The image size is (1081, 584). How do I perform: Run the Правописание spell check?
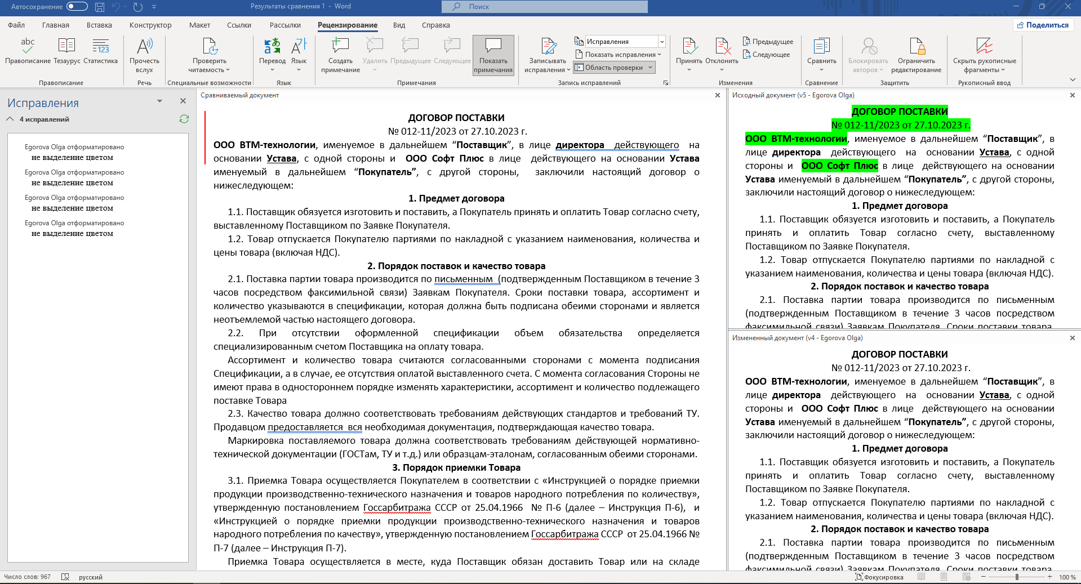coord(28,51)
